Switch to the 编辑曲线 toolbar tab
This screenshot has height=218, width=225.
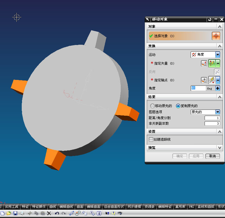tap(66, 207)
